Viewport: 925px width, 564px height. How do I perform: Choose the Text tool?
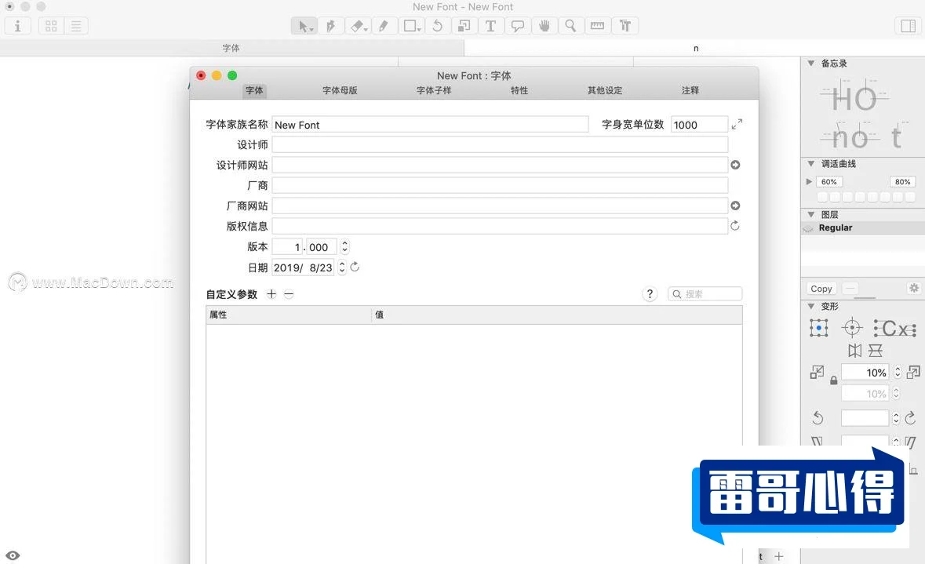[490, 26]
